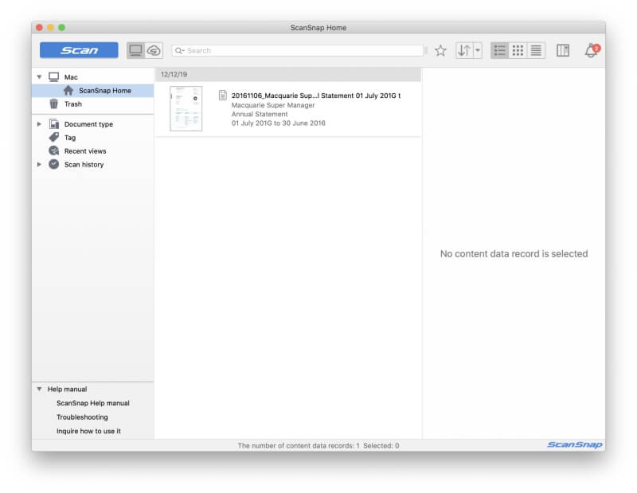Click the Annual Statement text

click(x=260, y=114)
